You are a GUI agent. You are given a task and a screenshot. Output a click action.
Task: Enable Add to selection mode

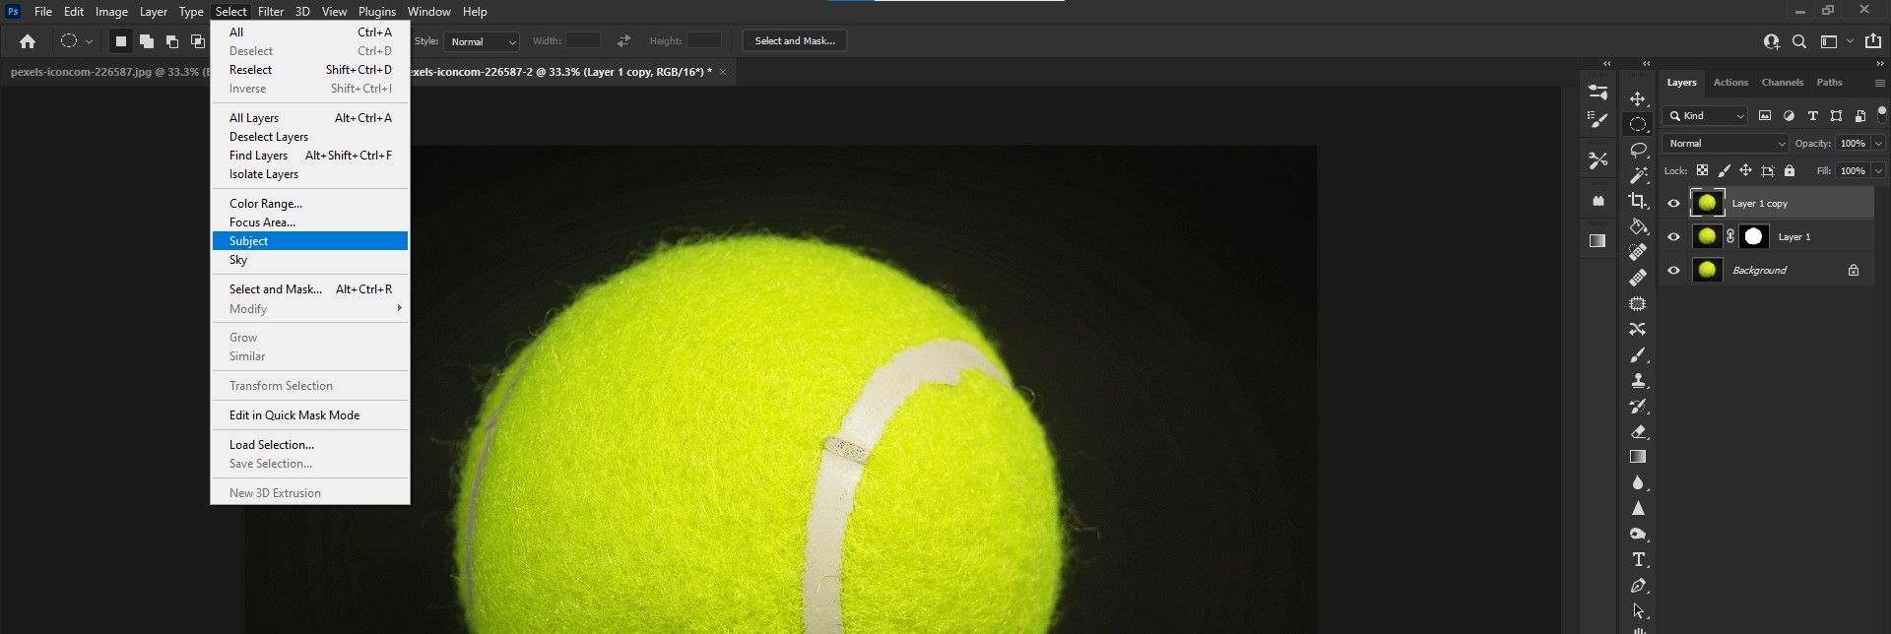click(147, 41)
